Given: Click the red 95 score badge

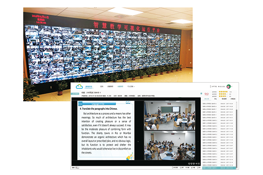Looking at the screenshot, I should point(206,93).
